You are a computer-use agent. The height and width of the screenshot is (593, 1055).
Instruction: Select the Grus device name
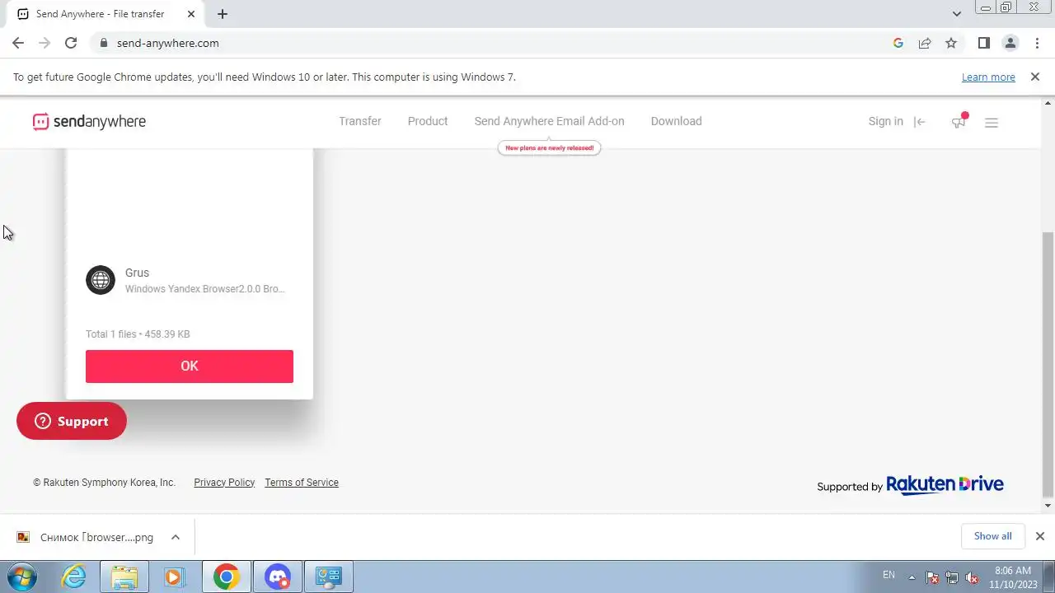point(137,273)
